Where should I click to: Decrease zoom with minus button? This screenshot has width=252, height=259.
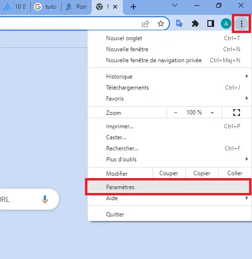tap(176, 113)
